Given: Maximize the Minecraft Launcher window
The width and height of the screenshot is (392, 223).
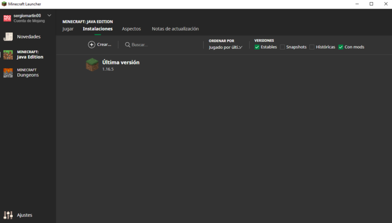Looking at the screenshot, I should (371, 4).
